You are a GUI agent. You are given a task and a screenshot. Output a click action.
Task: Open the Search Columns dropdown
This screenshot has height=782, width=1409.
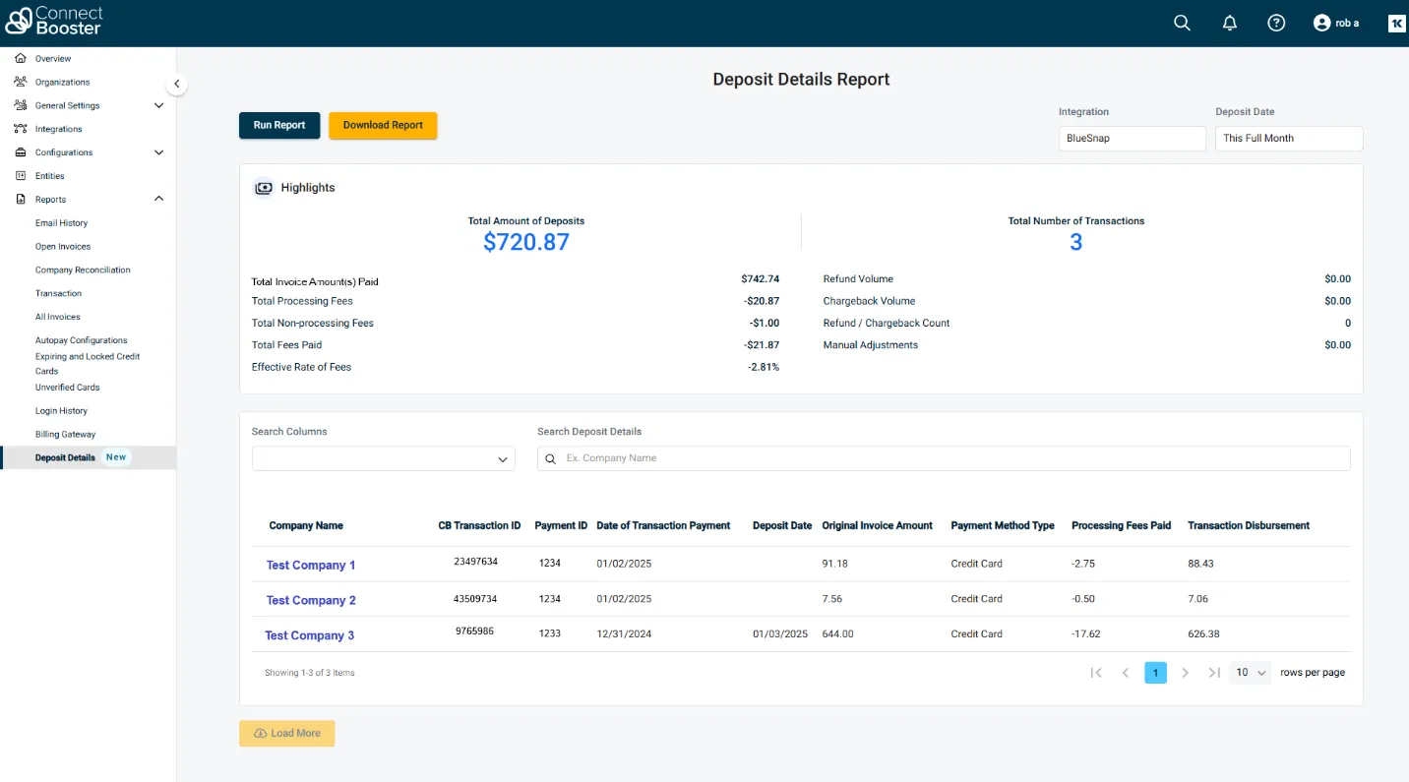point(383,459)
